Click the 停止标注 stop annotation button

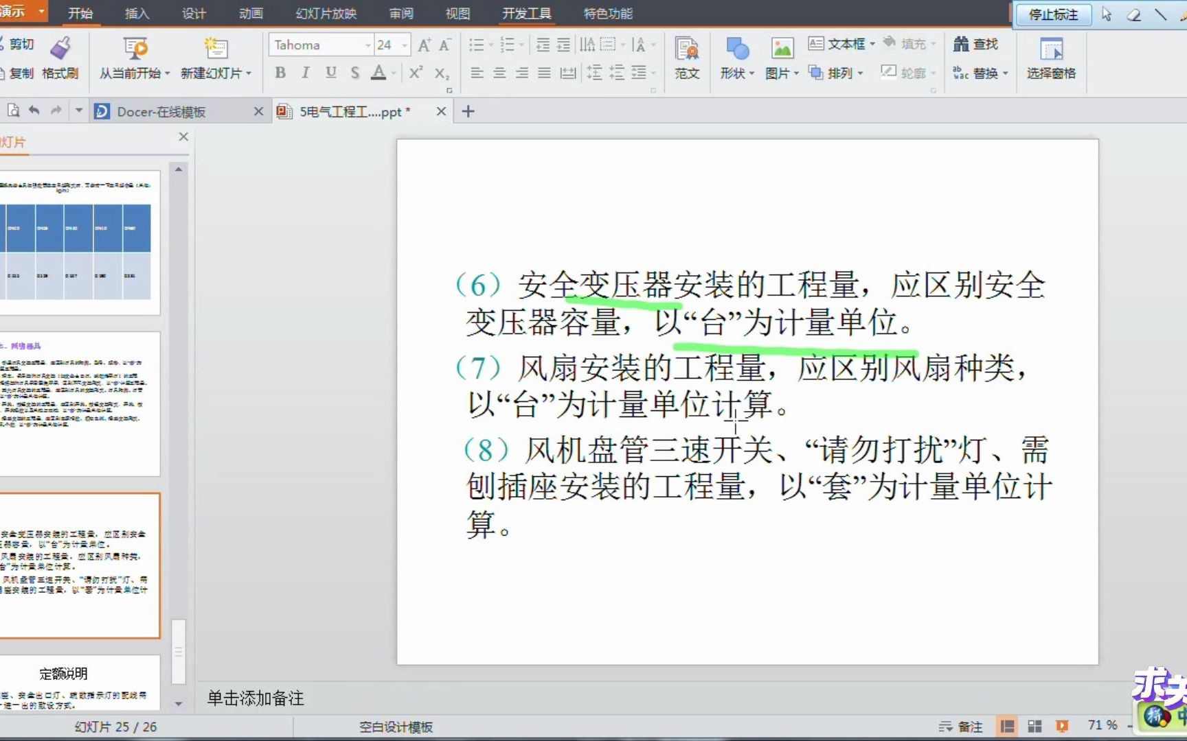[1053, 14]
